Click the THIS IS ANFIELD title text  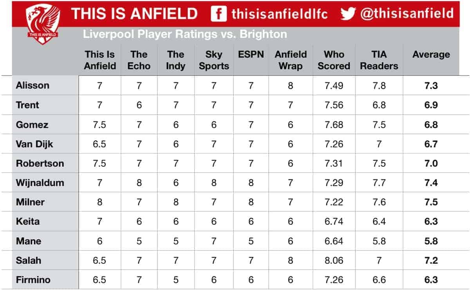134,14
